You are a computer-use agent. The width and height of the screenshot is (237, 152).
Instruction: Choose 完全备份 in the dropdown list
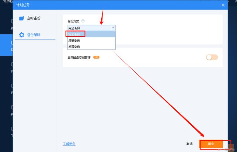tap(92, 34)
